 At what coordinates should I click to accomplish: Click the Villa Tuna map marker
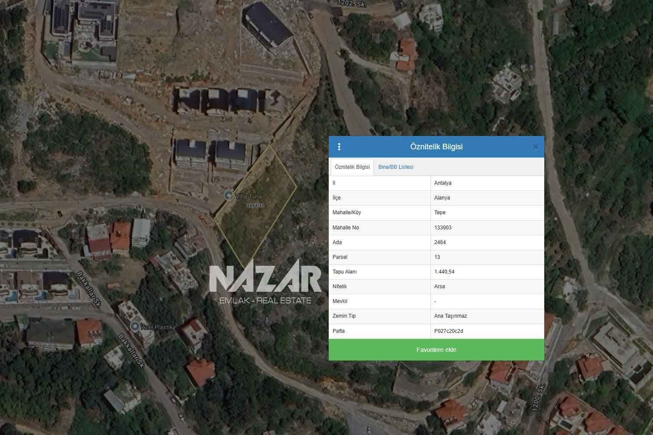click(x=228, y=196)
